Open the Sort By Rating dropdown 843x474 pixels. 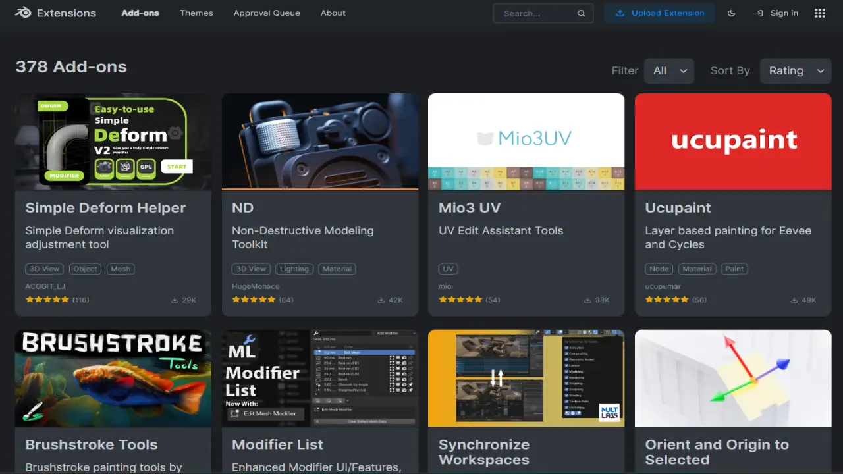[x=796, y=70]
